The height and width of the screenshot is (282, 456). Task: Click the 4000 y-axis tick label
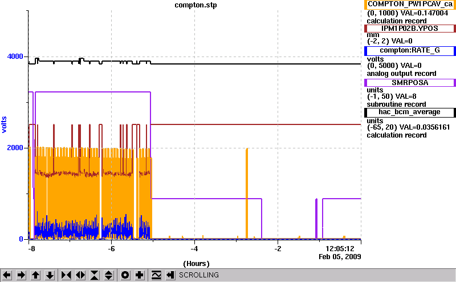pos(15,56)
